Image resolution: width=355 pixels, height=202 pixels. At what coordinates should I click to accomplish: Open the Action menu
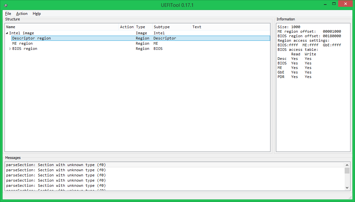coord(22,14)
